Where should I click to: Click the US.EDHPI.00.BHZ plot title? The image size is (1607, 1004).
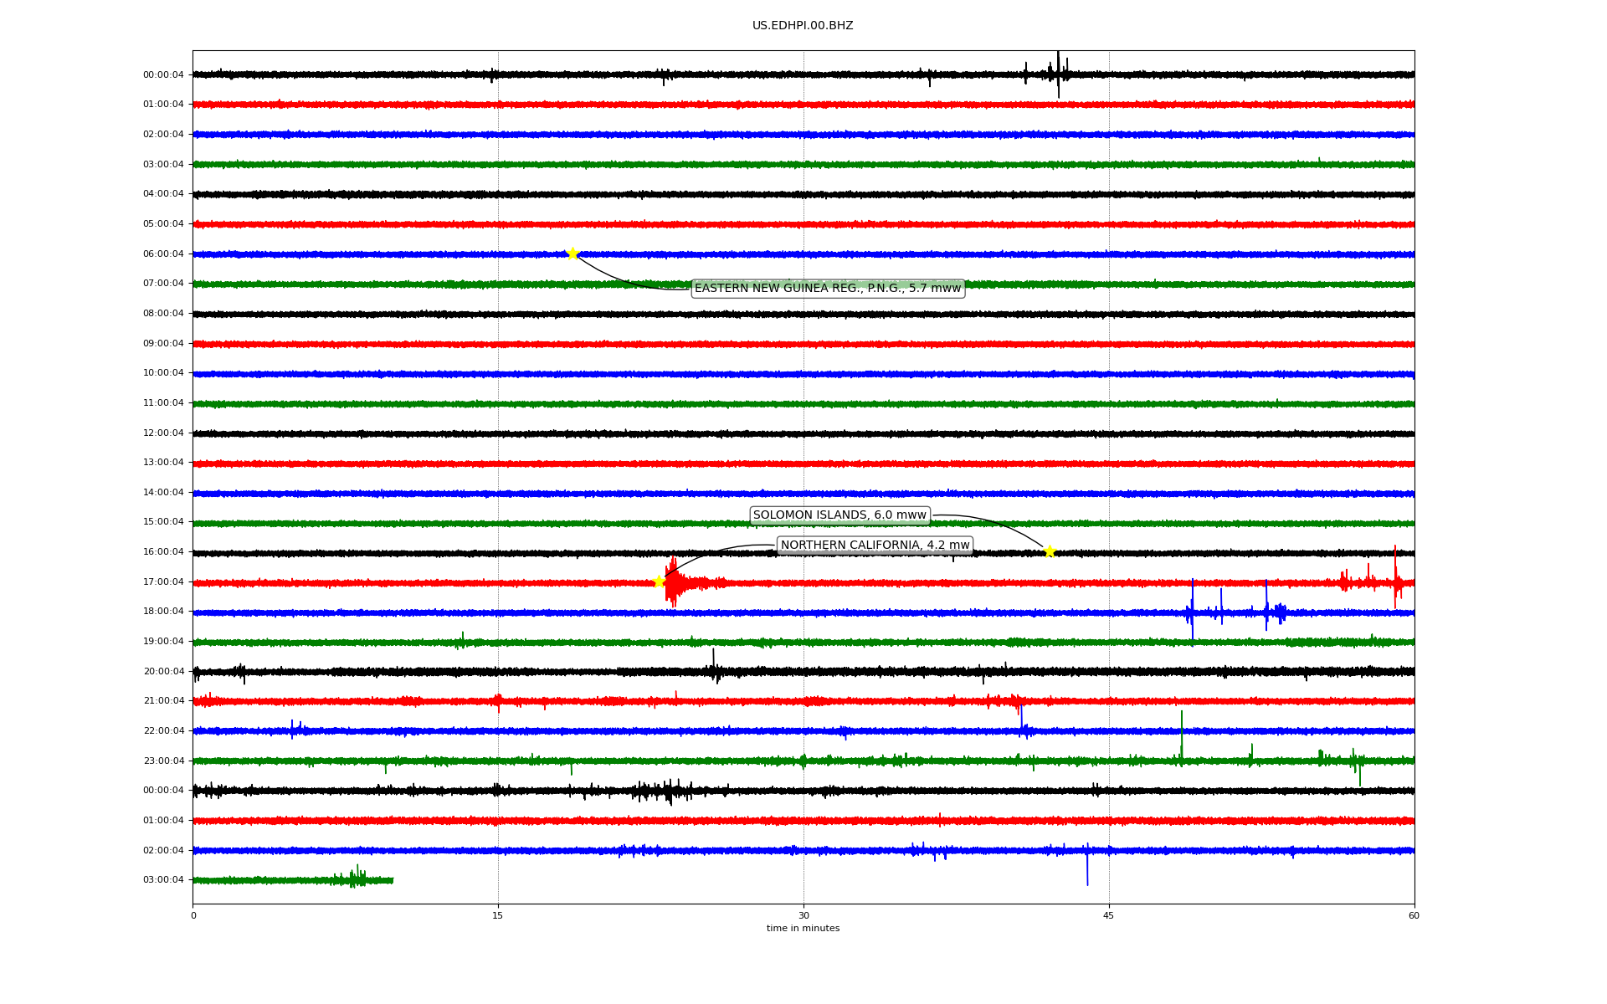(803, 26)
